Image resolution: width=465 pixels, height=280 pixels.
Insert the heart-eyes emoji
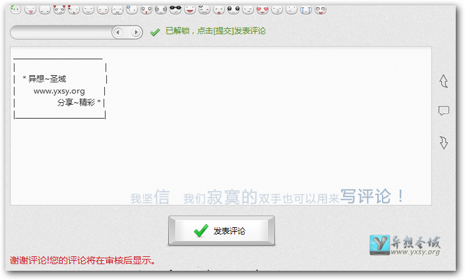[x=262, y=9]
